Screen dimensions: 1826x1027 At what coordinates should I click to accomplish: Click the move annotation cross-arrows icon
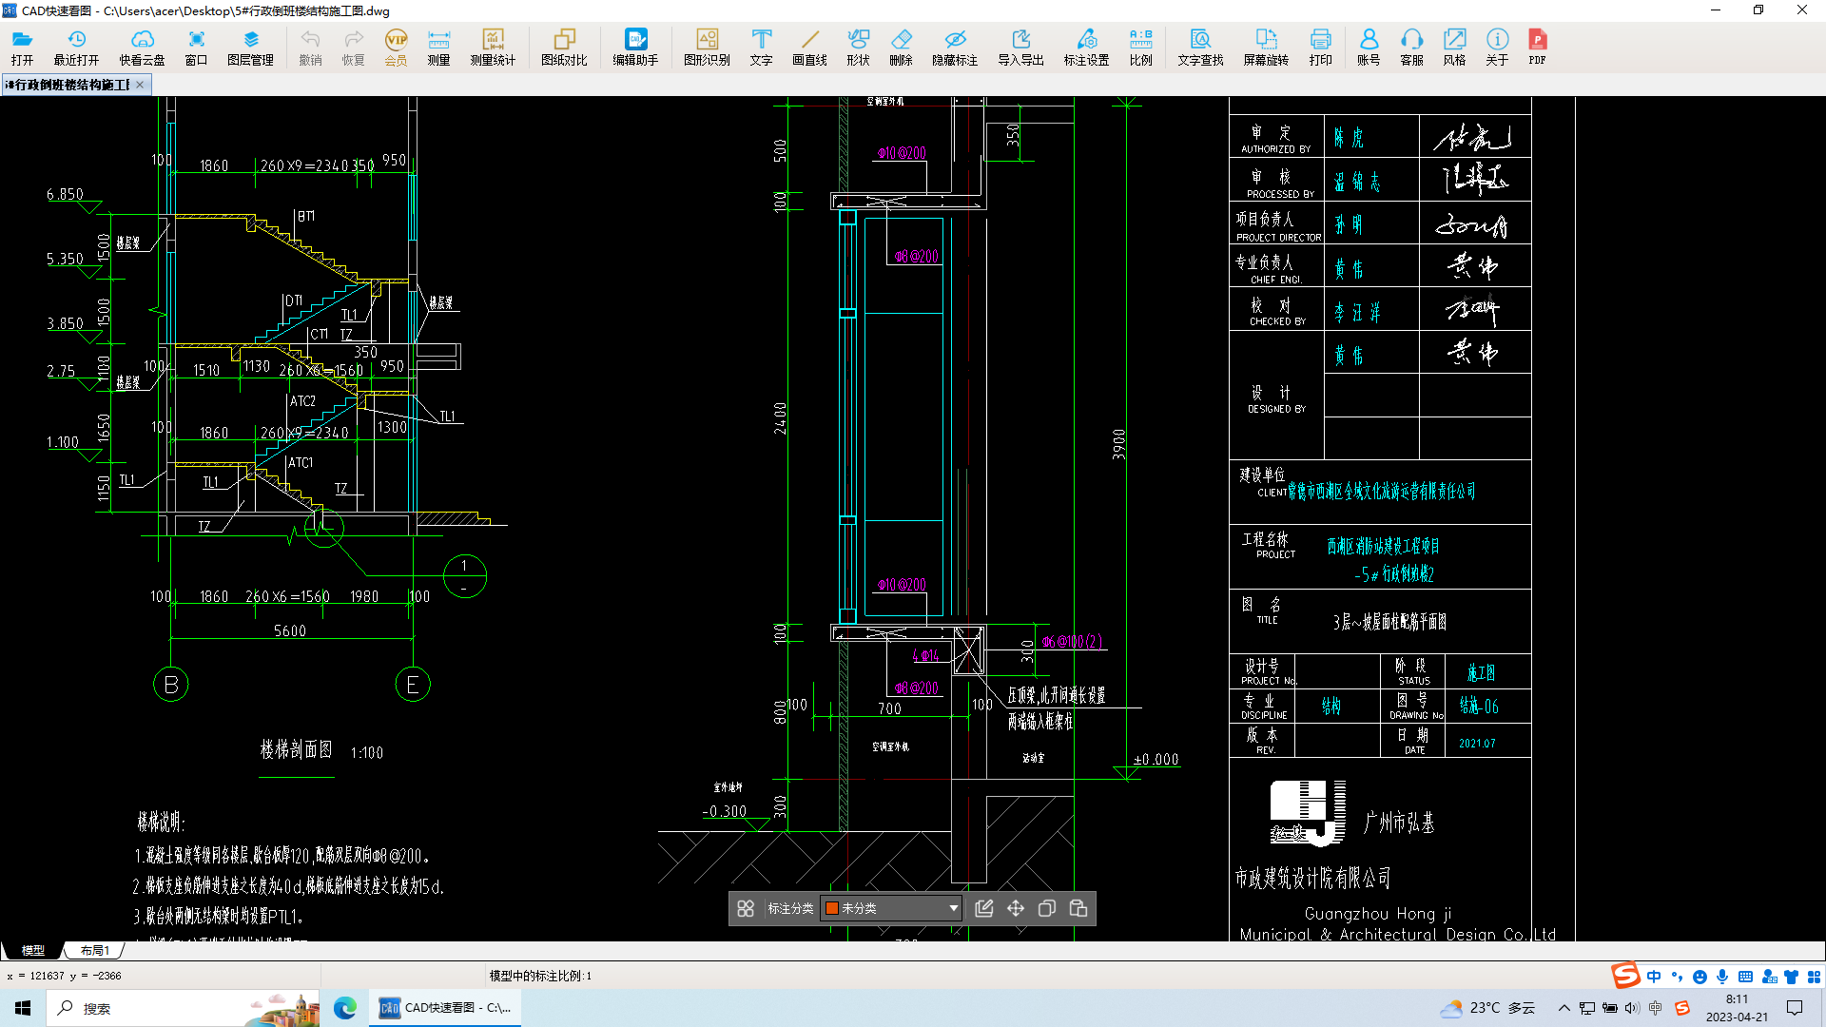pyautogui.click(x=1016, y=908)
